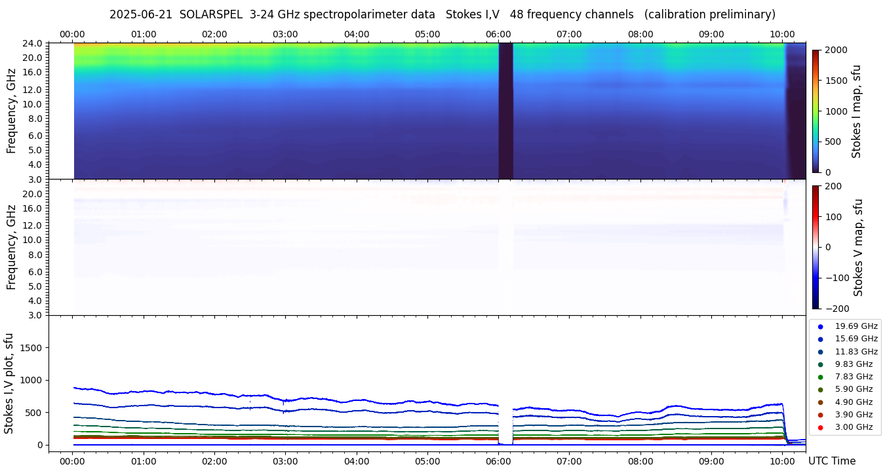Select the 7.83 GHz green legend dot
Image resolution: width=885 pixels, height=475 pixels.
(x=820, y=377)
